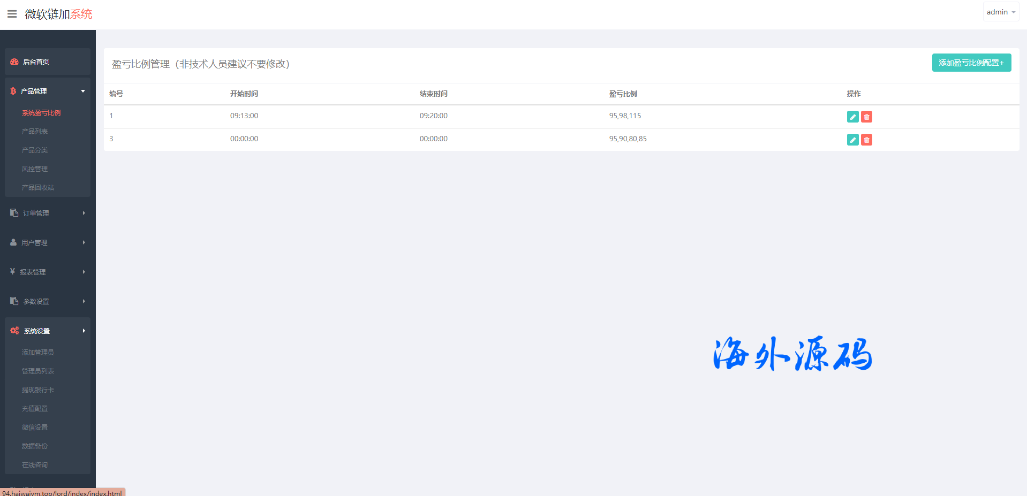Screen dimensions: 1027x496
Task: Click the 添加盈亏比例配置+ button
Action: pos(971,63)
